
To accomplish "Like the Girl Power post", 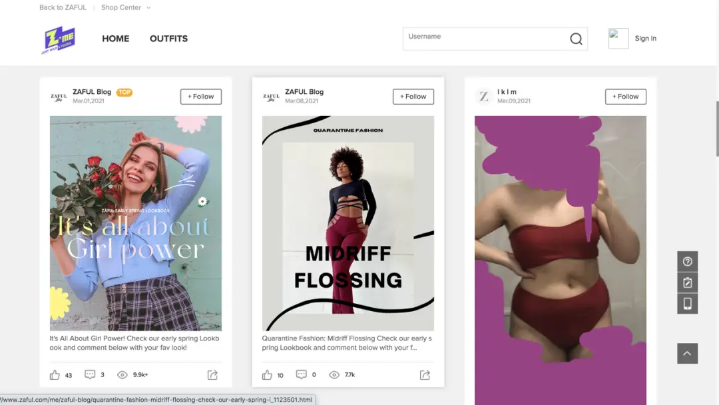I will 55,375.
